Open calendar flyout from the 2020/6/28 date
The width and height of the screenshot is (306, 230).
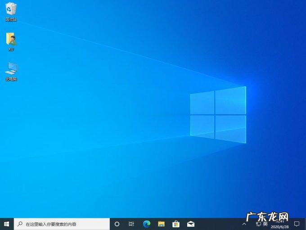[x=280, y=226]
